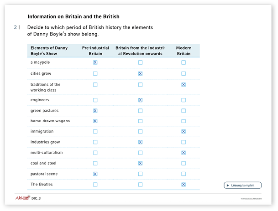
Task: Uncheck Industrial Revolution box for cities grow
Action: [x=140, y=73]
